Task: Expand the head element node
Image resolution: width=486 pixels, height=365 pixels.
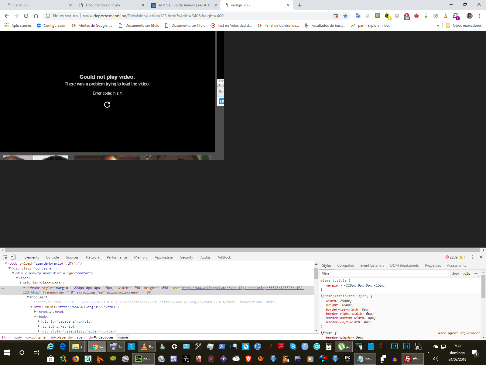Action: coord(35,312)
